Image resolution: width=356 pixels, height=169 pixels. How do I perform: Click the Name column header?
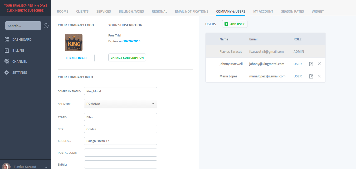click(224, 39)
